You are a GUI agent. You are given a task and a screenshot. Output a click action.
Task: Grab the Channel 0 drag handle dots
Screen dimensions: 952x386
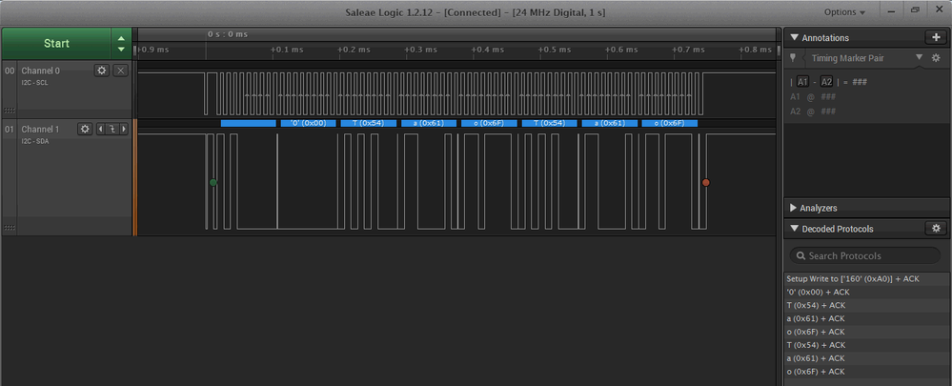(10, 110)
